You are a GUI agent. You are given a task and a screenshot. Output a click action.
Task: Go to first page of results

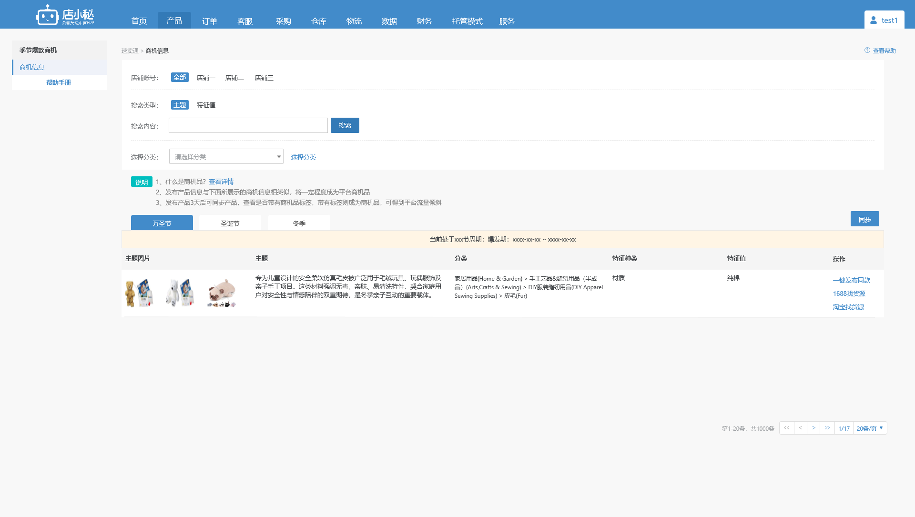pos(786,428)
